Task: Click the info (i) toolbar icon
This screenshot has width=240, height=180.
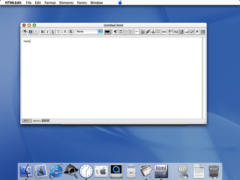Action: (30, 32)
